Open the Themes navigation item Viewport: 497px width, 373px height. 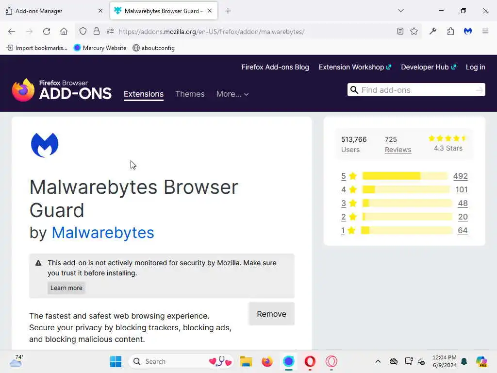click(190, 94)
